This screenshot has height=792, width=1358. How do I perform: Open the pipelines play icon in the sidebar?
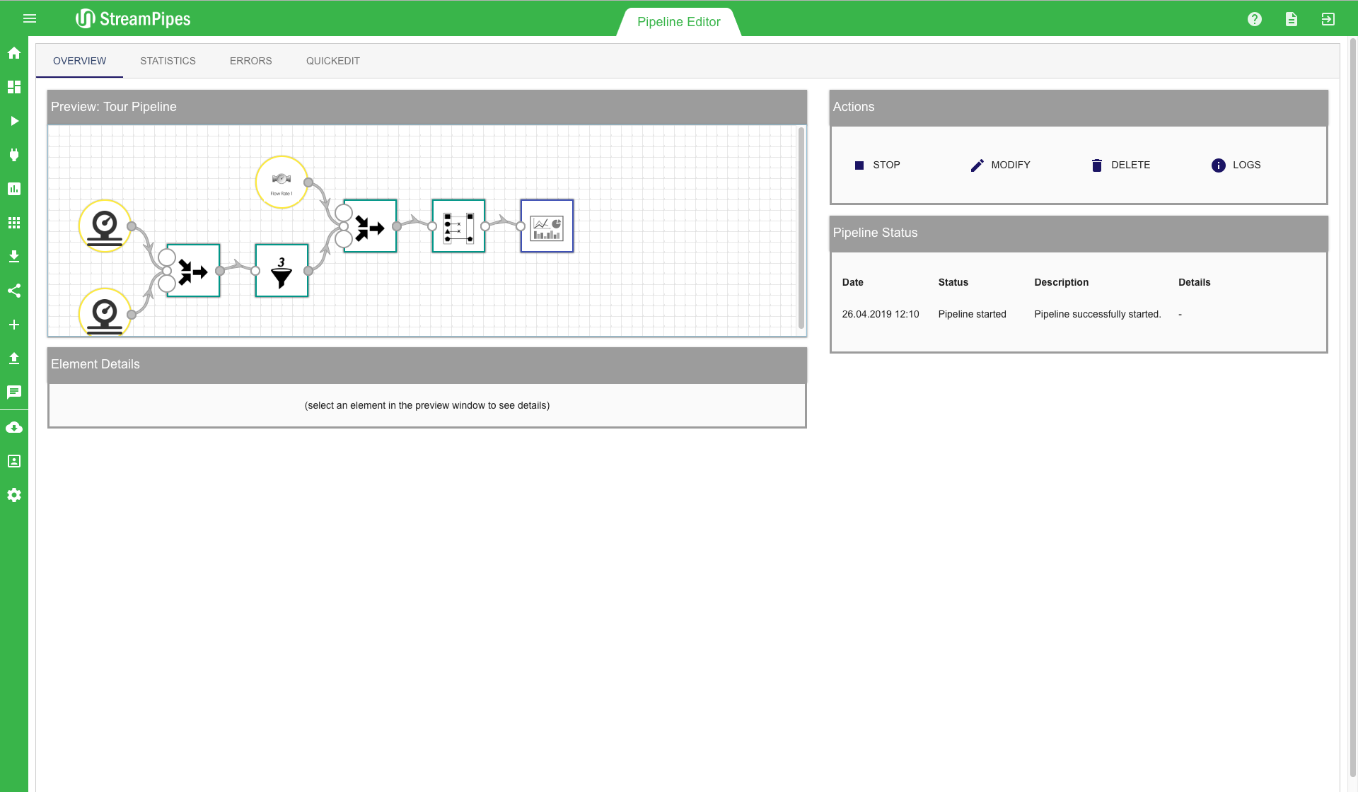[x=14, y=121]
